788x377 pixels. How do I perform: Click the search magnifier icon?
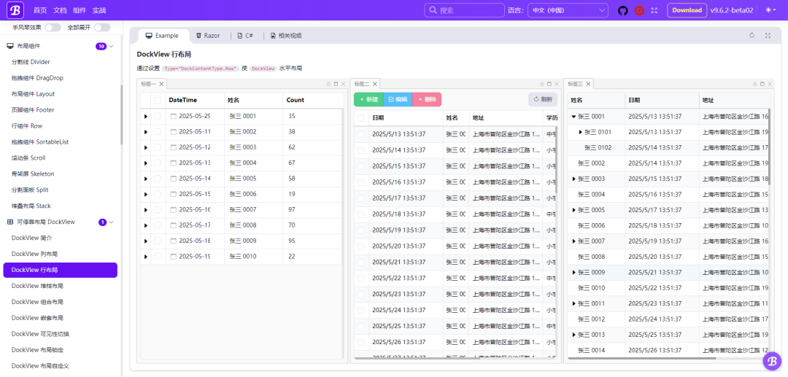(433, 10)
